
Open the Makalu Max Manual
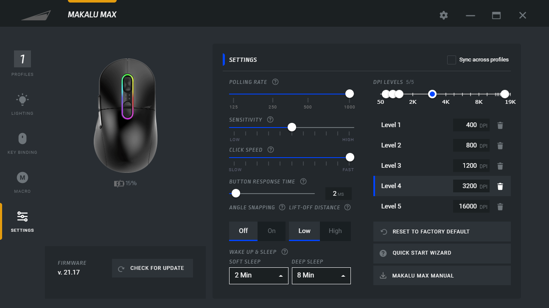tap(442, 275)
